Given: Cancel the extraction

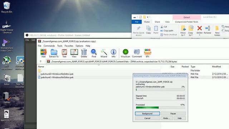Looking at the screenshot, I should (147, 118).
